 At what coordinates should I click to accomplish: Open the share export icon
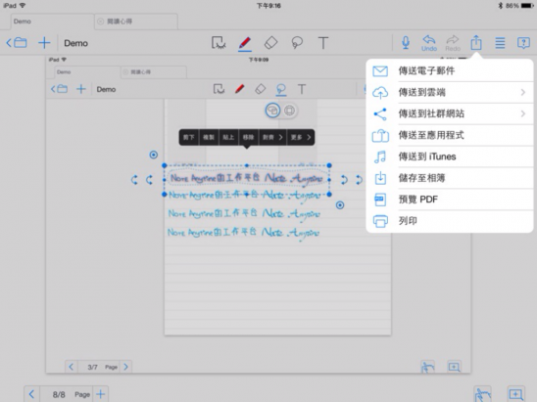(x=476, y=43)
